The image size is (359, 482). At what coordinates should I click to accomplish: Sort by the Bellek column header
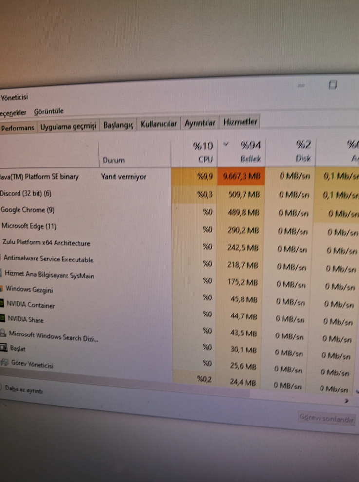click(242, 151)
